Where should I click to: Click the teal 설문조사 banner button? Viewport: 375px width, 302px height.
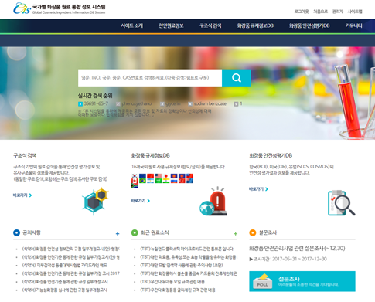tap(302, 281)
